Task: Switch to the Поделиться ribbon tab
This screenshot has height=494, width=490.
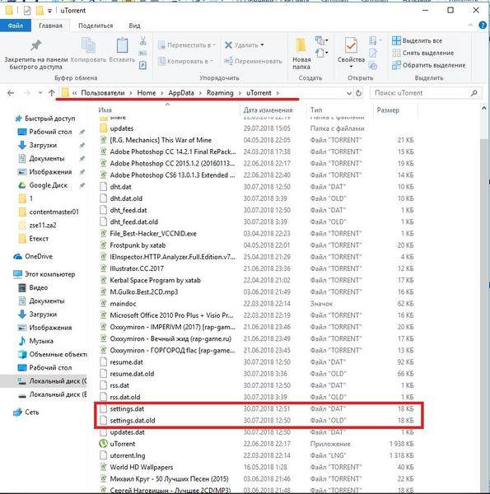Action: pos(96,26)
